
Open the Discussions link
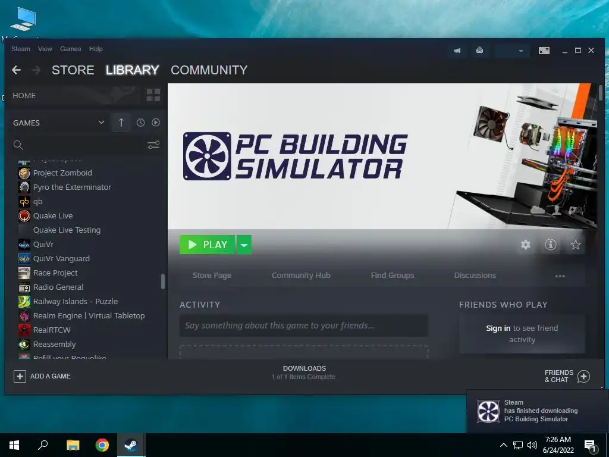pos(475,275)
